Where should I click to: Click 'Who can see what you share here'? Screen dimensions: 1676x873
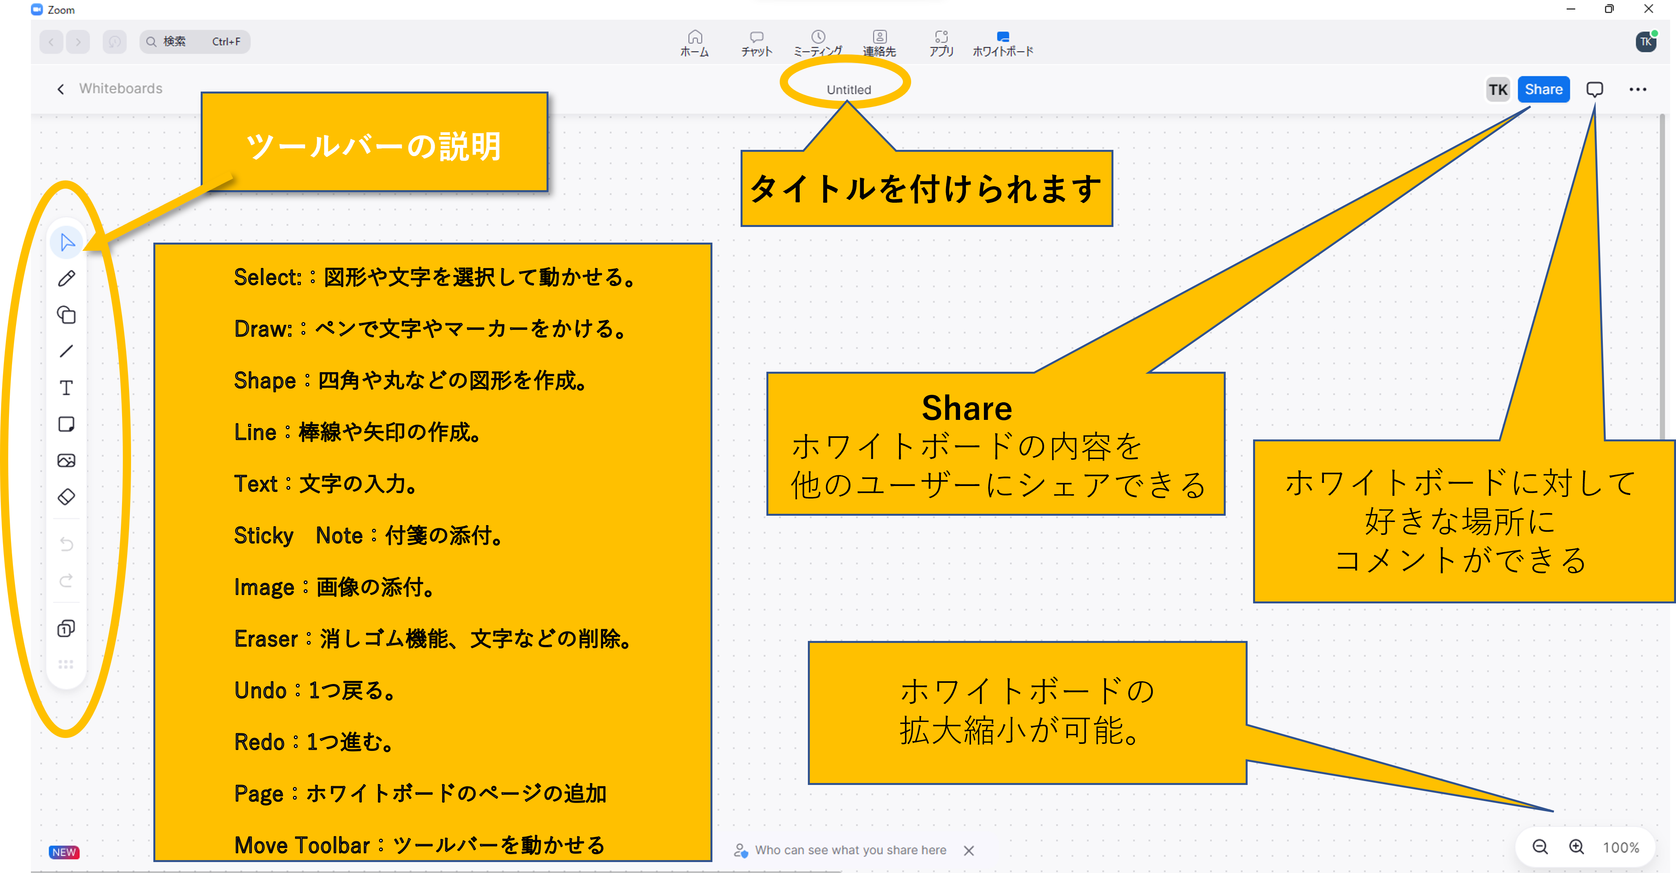click(x=850, y=850)
